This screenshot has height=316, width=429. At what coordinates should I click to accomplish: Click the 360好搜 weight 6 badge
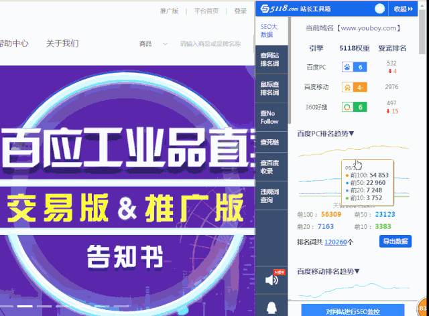pyautogui.click(x=355, y=107)
